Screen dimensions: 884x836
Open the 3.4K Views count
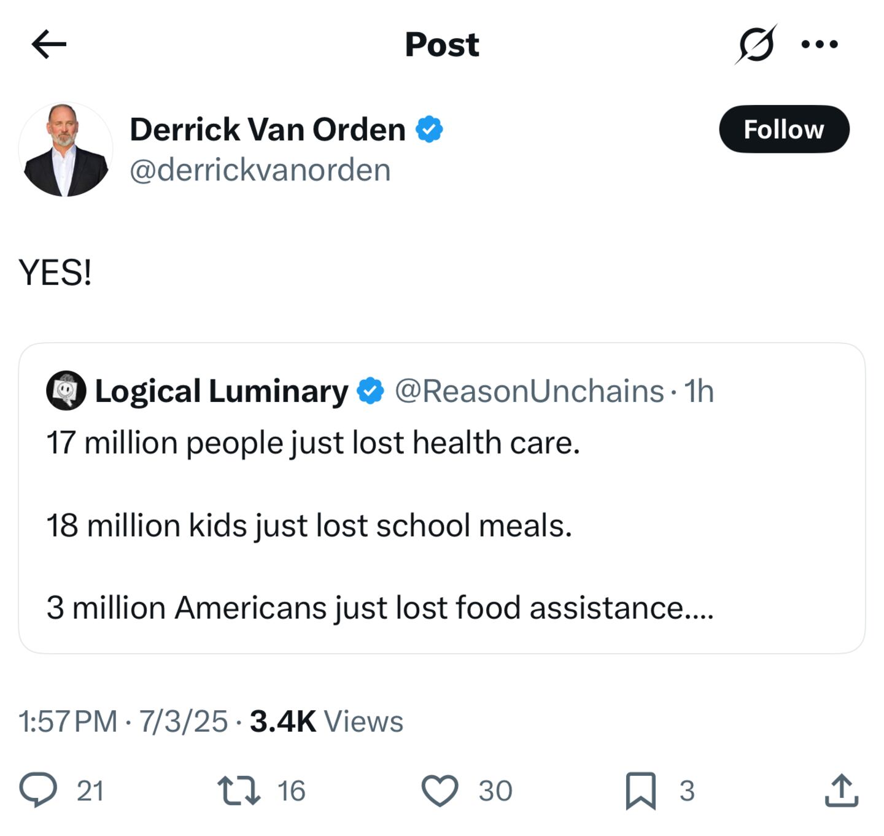(x=326, y=721)
